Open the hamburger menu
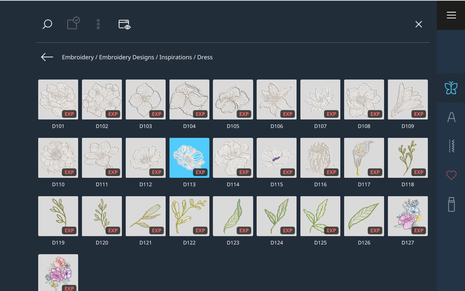 point(451,15)
